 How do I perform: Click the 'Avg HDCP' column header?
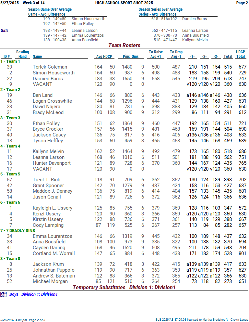click(104, 57)
